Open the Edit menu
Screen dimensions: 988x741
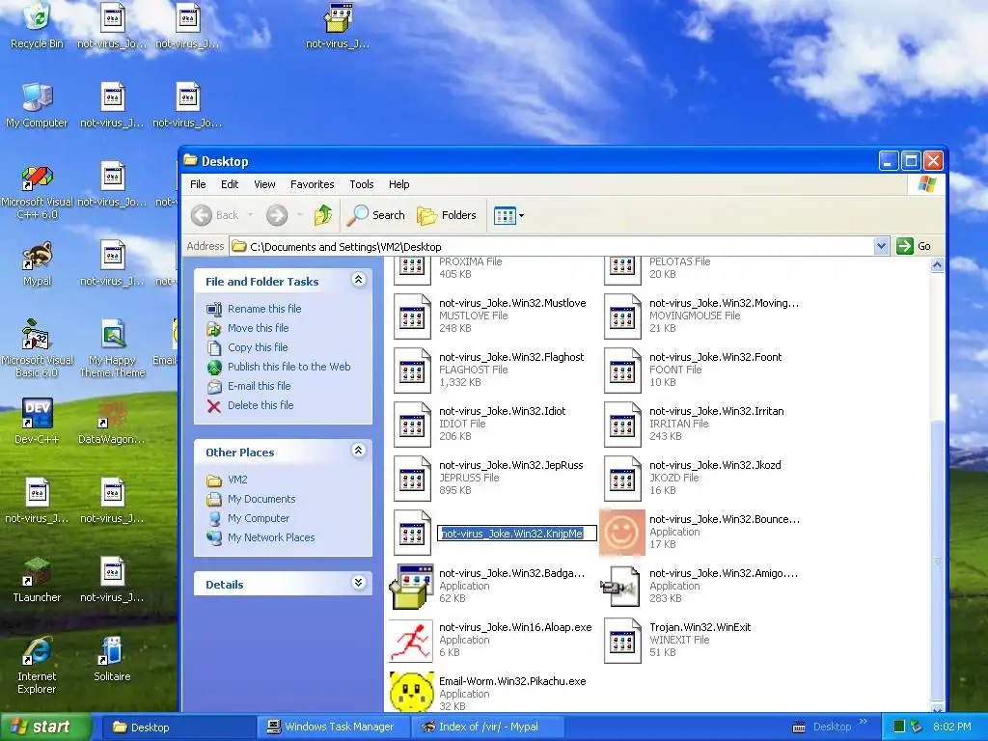(230, 184)
